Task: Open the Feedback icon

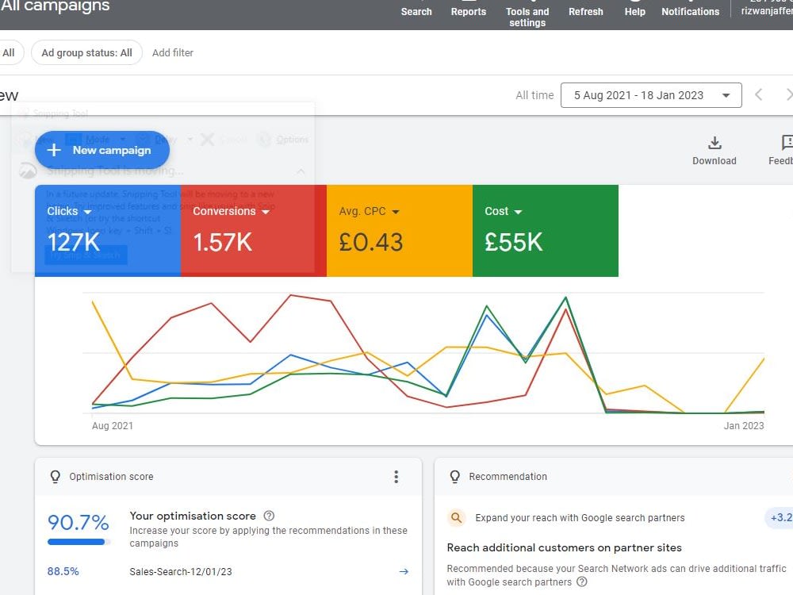Action: tap(787, 143)
